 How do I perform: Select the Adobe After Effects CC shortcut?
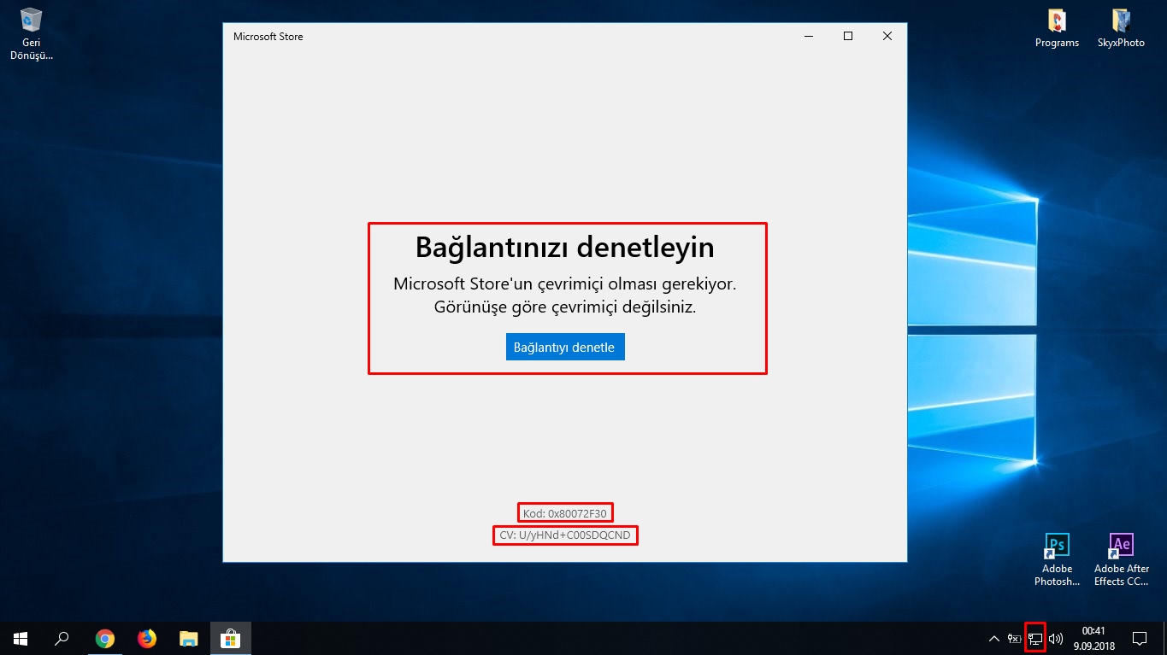tap(1122, 560)
